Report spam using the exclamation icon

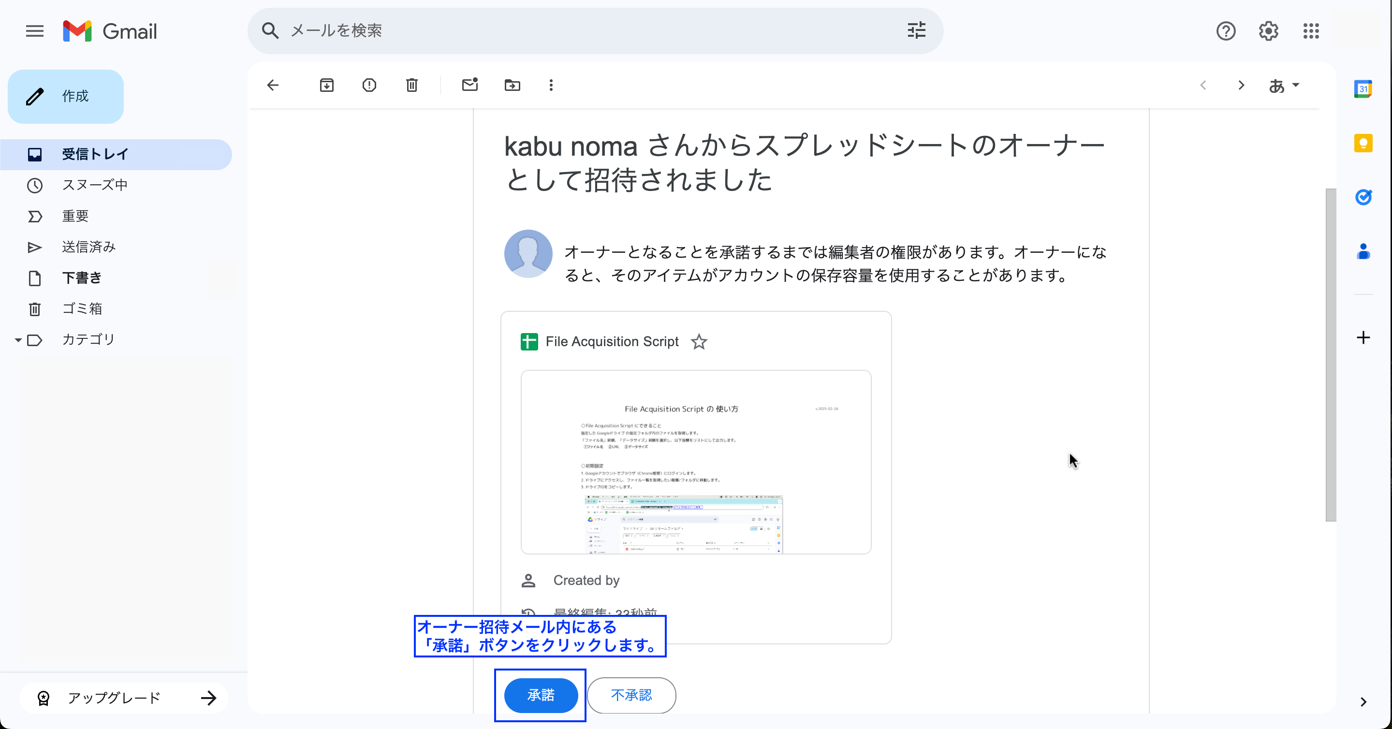[x=369, y=85]
